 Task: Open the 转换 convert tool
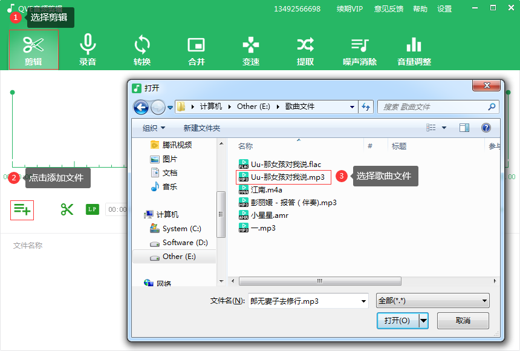click(142, 50)
